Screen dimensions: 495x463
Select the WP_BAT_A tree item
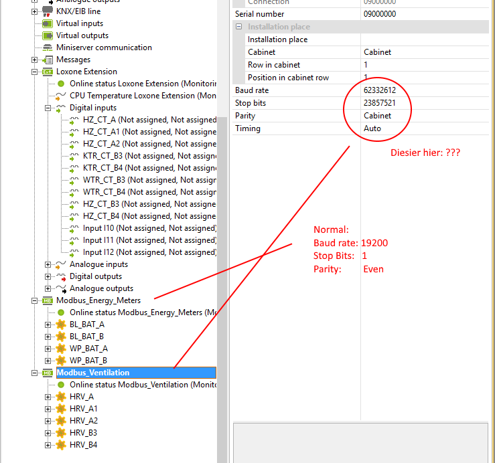(x=88, y=349)
